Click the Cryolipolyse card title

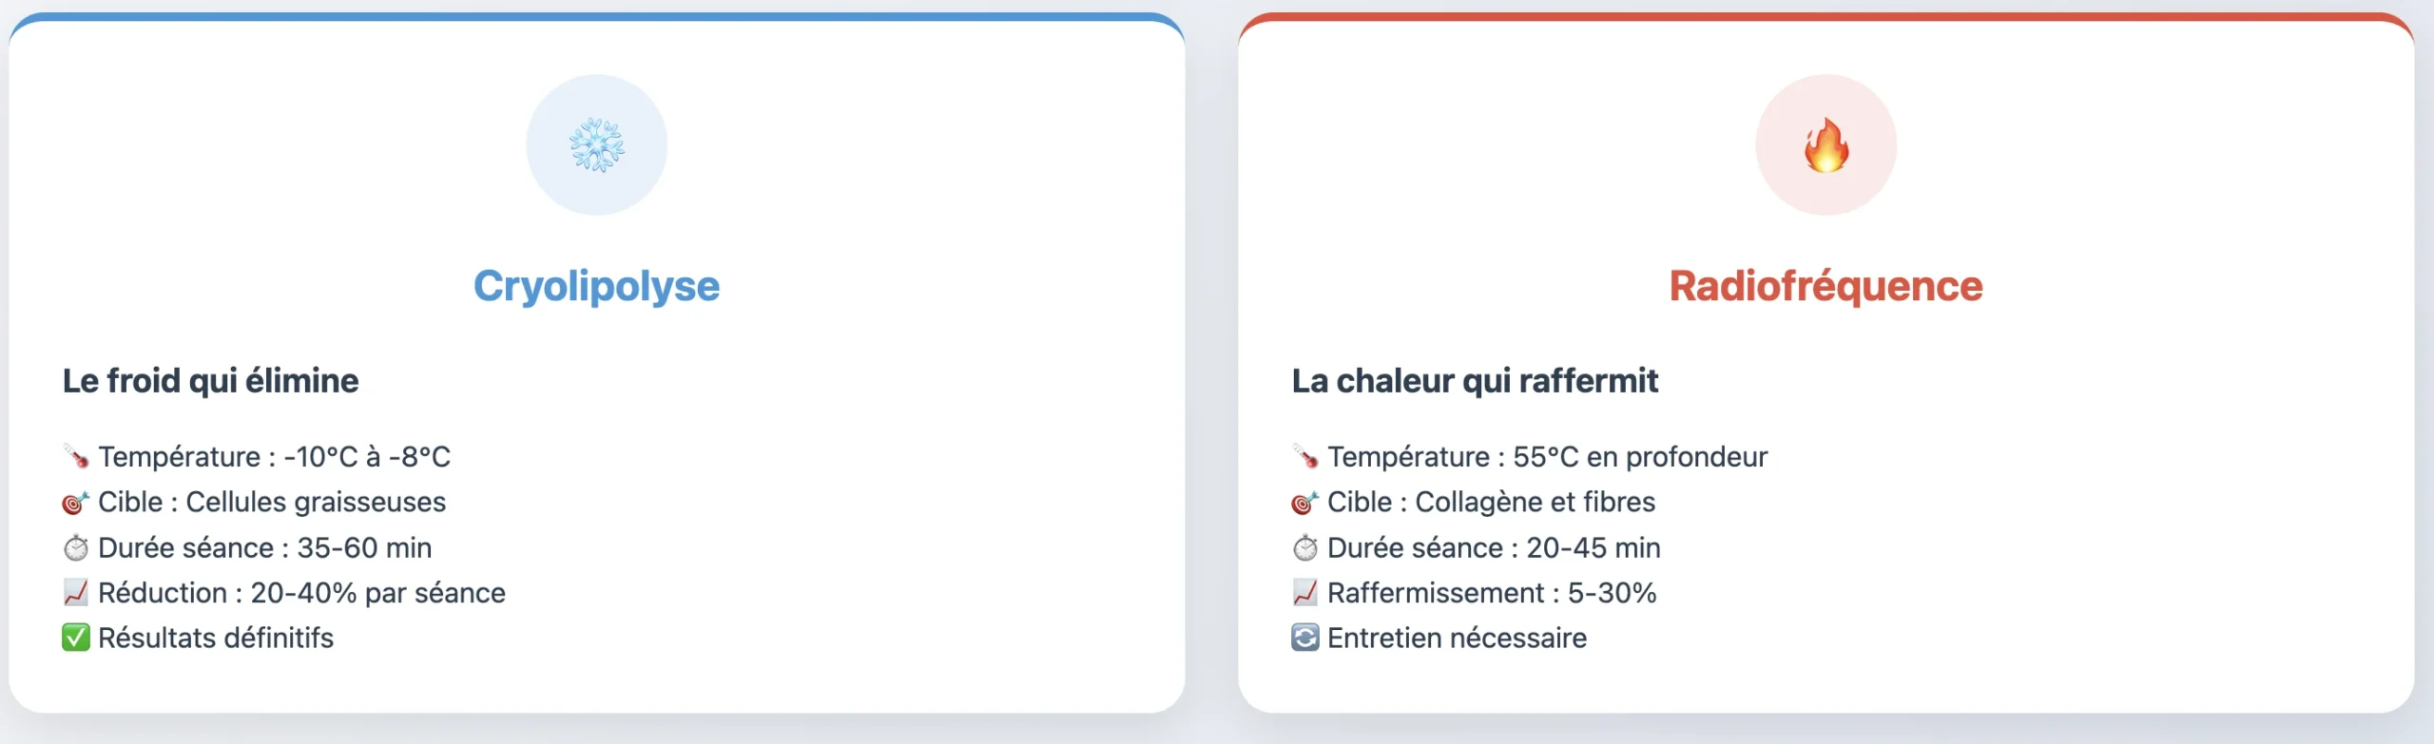click(596, 286)
